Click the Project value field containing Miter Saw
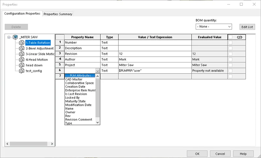Viewport: 261px width, 158px height. [x=155, y=65]
